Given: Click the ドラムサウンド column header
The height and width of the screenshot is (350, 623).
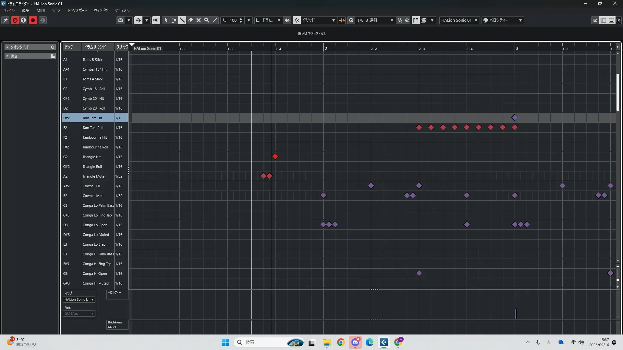Looking at the screenshot, I should (95, 47).
